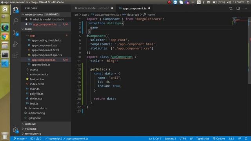Open index.html file
The height and width of the screenshot is (141, 251).
coord(46,84)
